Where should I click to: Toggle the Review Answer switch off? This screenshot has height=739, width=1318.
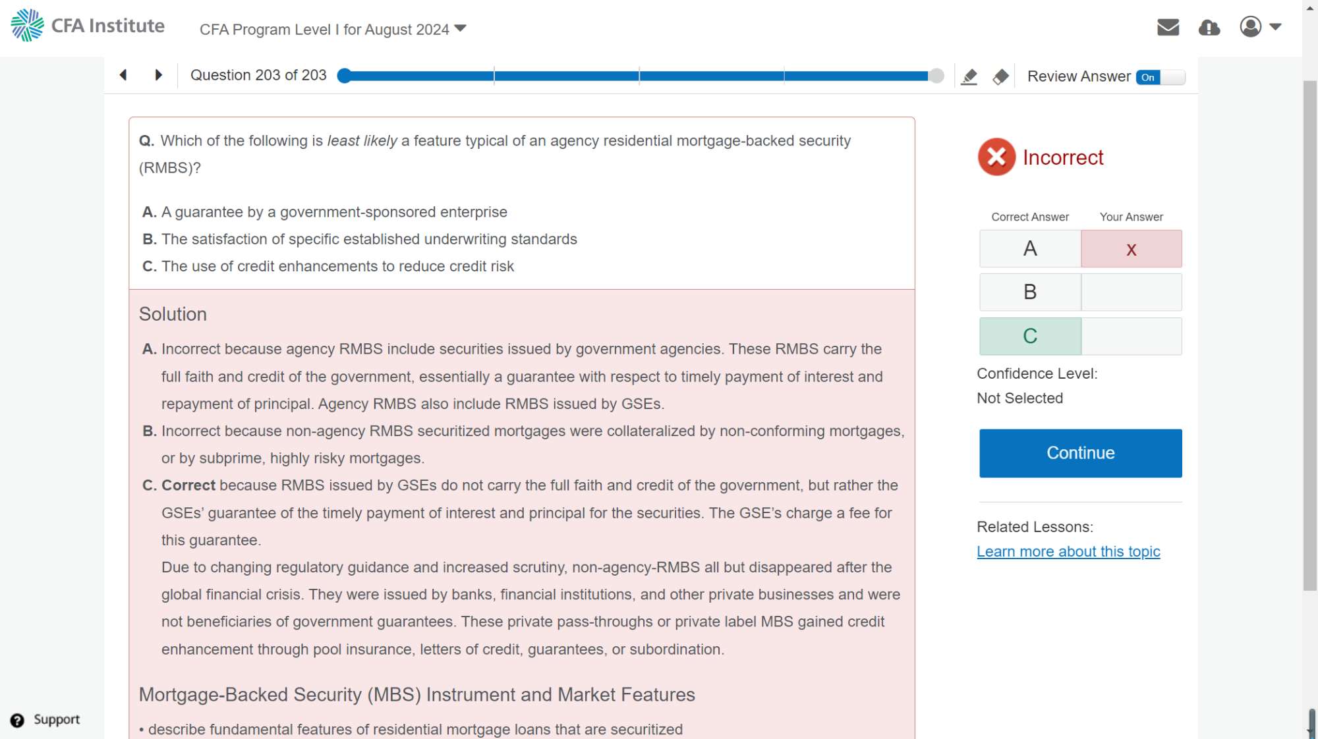[x=1160, y=77]
